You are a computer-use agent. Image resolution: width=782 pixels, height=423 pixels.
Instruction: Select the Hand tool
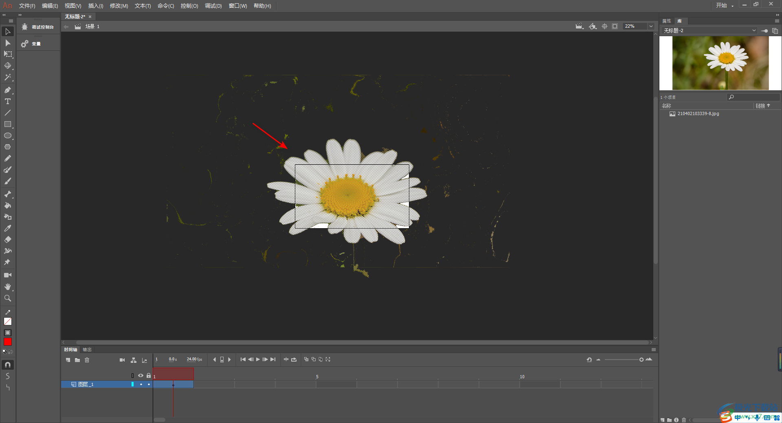(8, 287)
